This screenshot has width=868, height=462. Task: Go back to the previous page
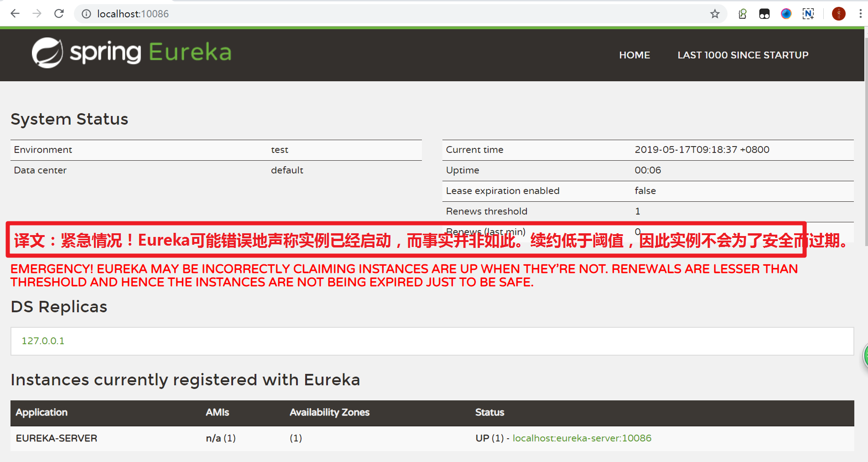(15, 14)
